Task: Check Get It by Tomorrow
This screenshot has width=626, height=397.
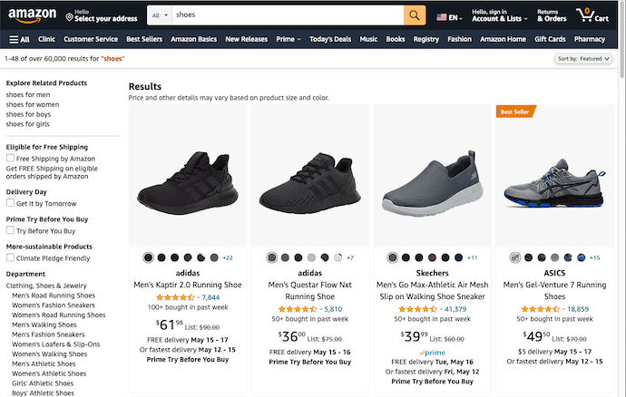Action: click(11, 204)
